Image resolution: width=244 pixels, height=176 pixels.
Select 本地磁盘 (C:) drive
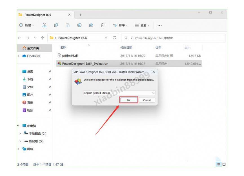[x=35, y=134]
